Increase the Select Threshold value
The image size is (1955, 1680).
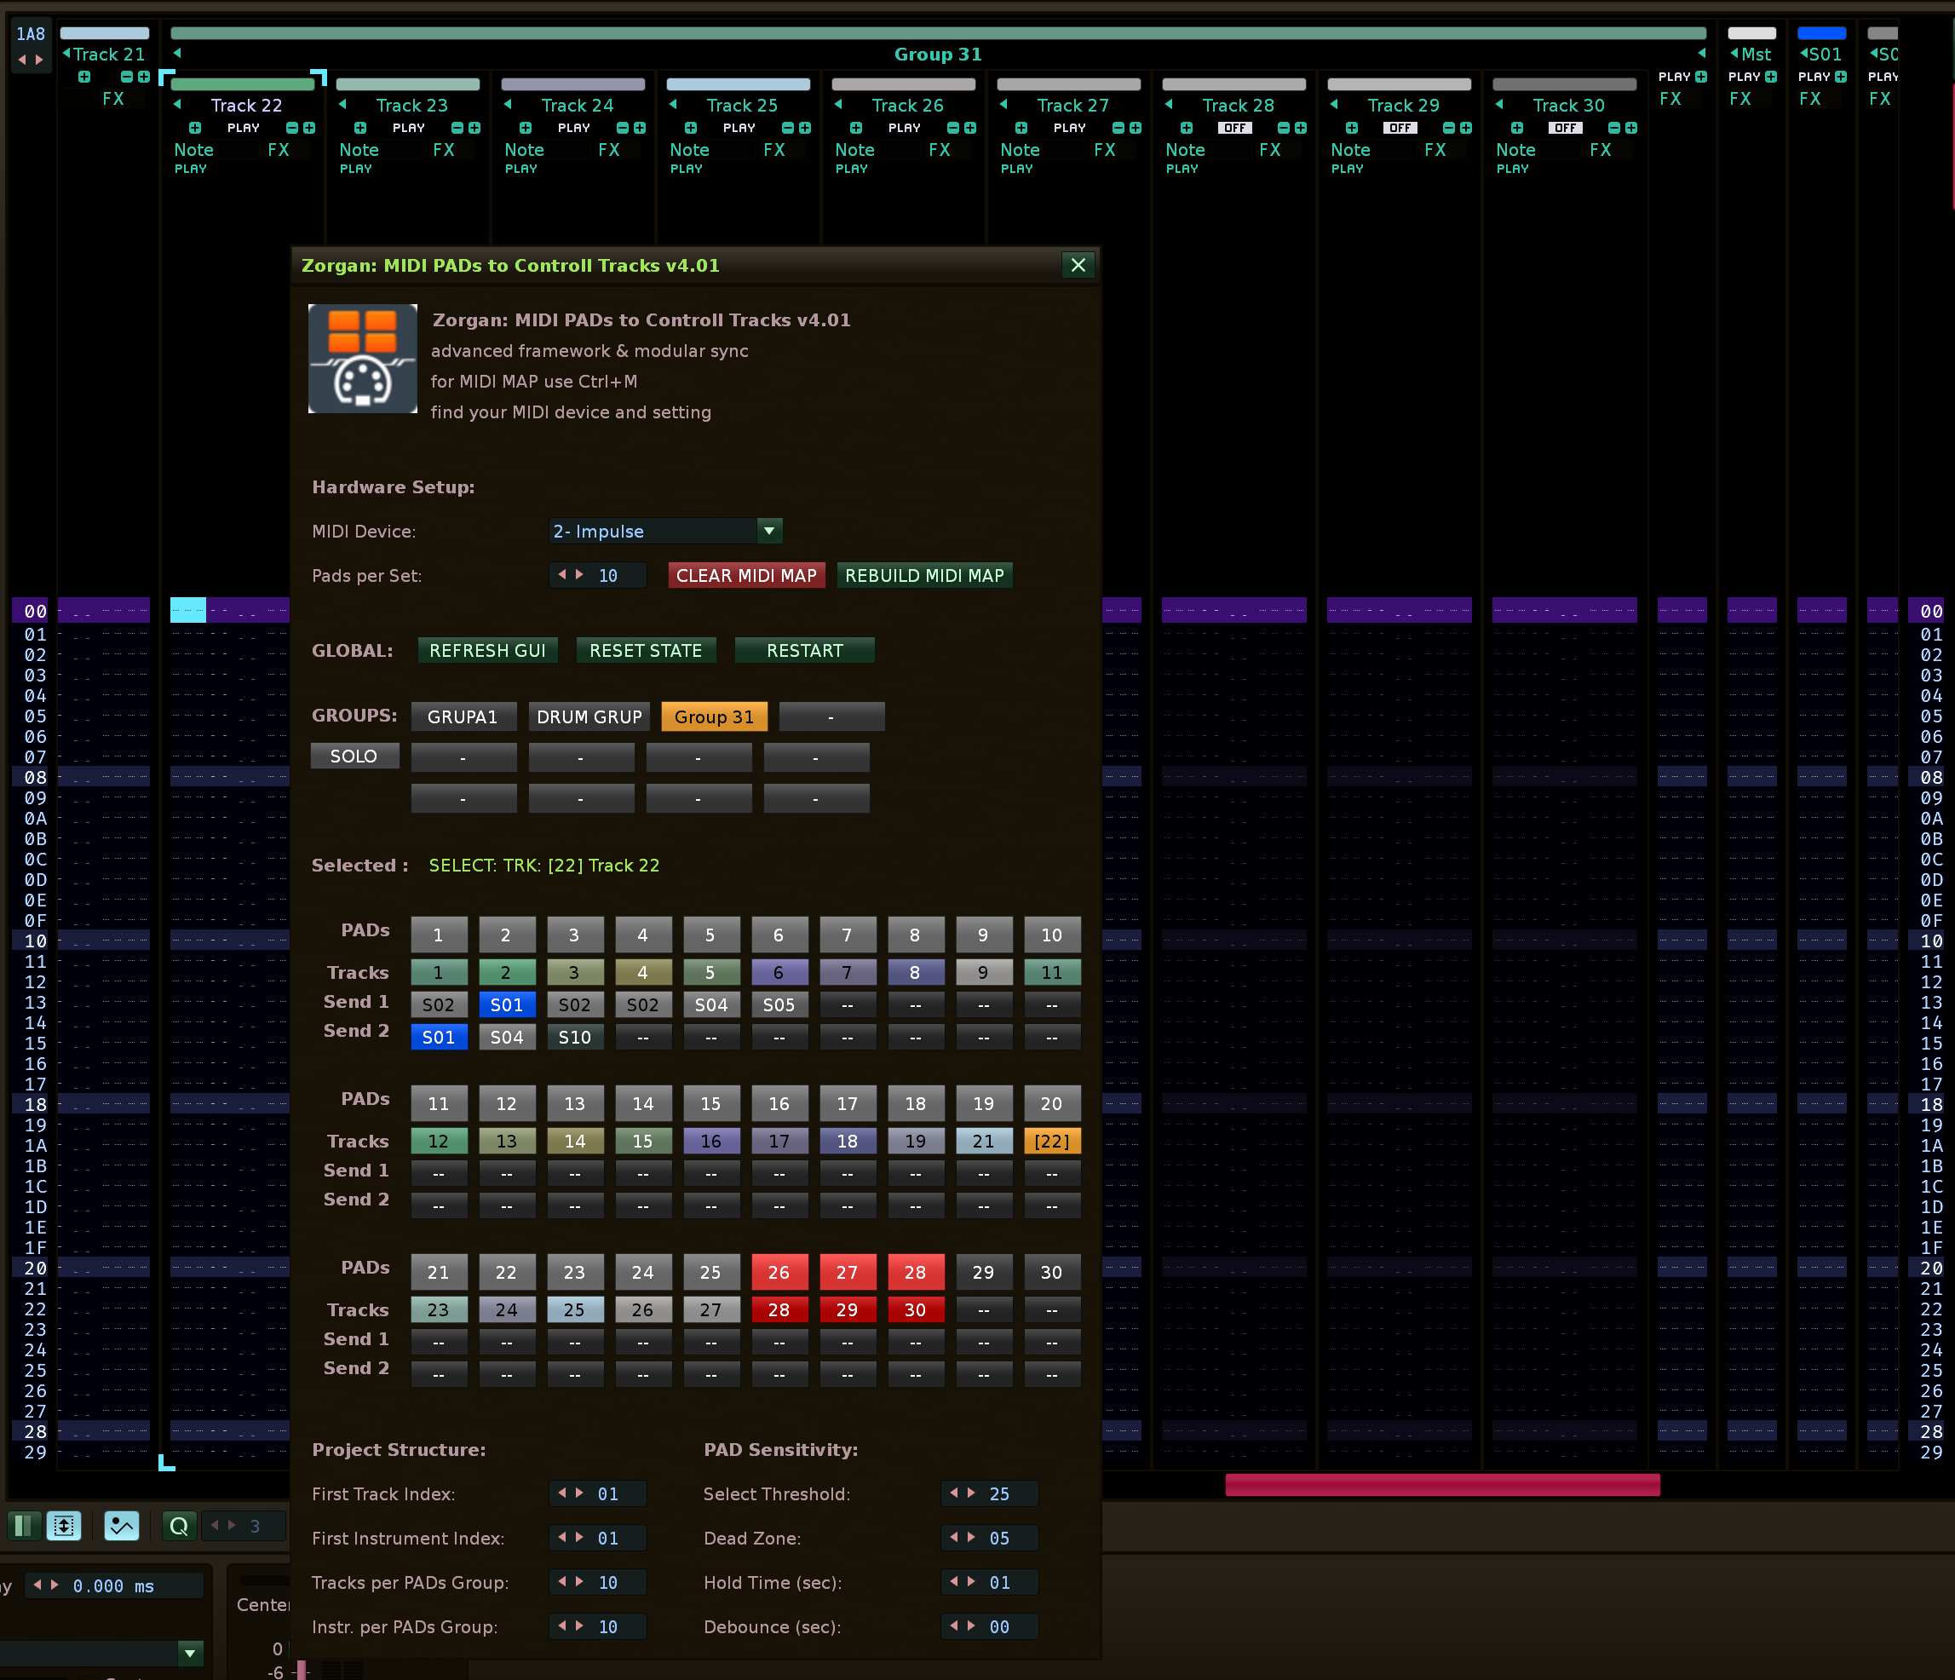(971, 1493)
